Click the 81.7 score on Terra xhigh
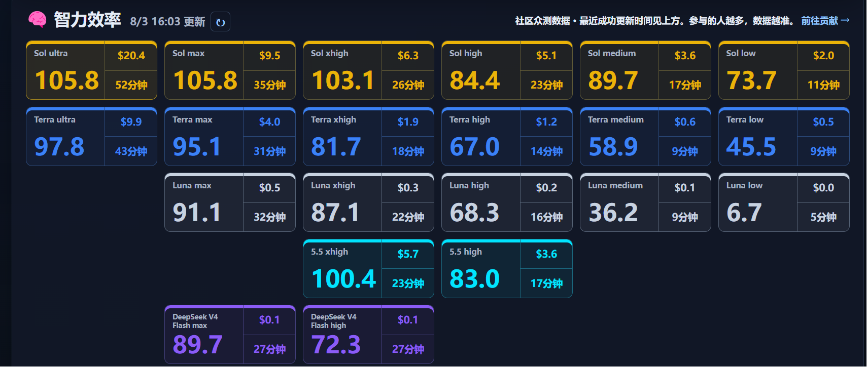The height and width of the screenshot is (367, 867). tap(336, 147)
